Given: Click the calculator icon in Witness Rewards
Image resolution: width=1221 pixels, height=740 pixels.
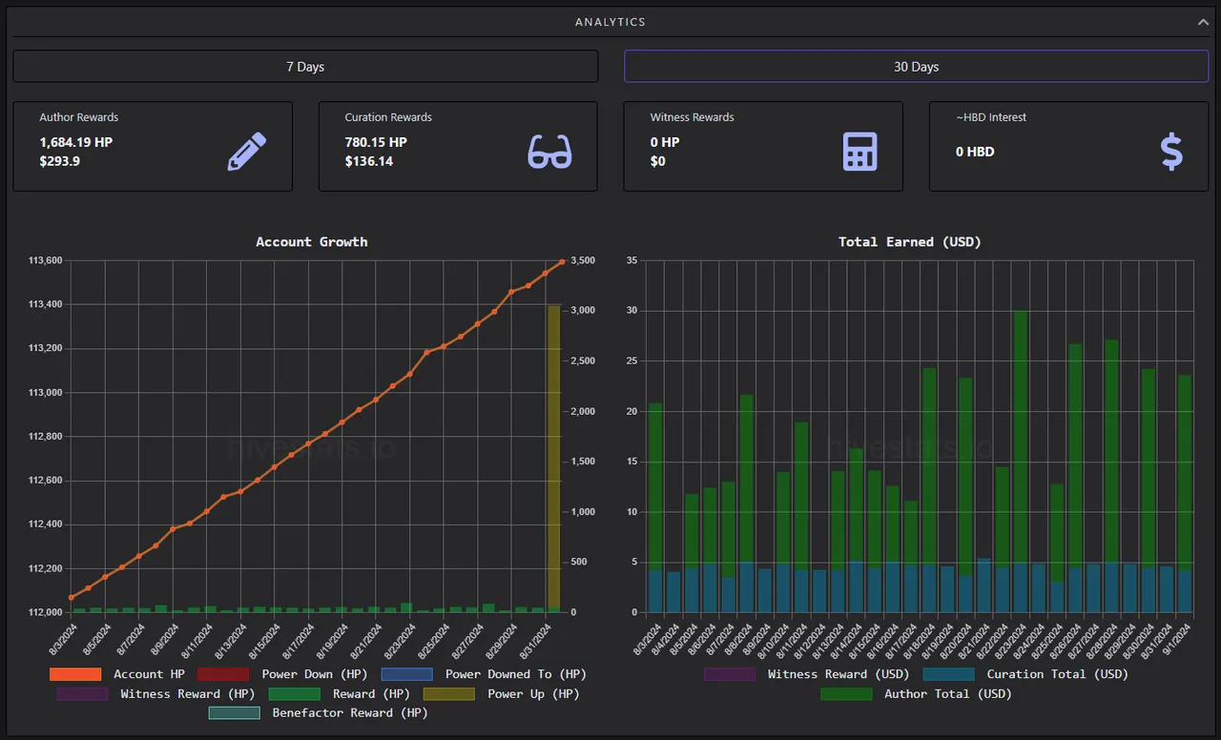Looking at the screenshot, I should (x=859, y=152).
